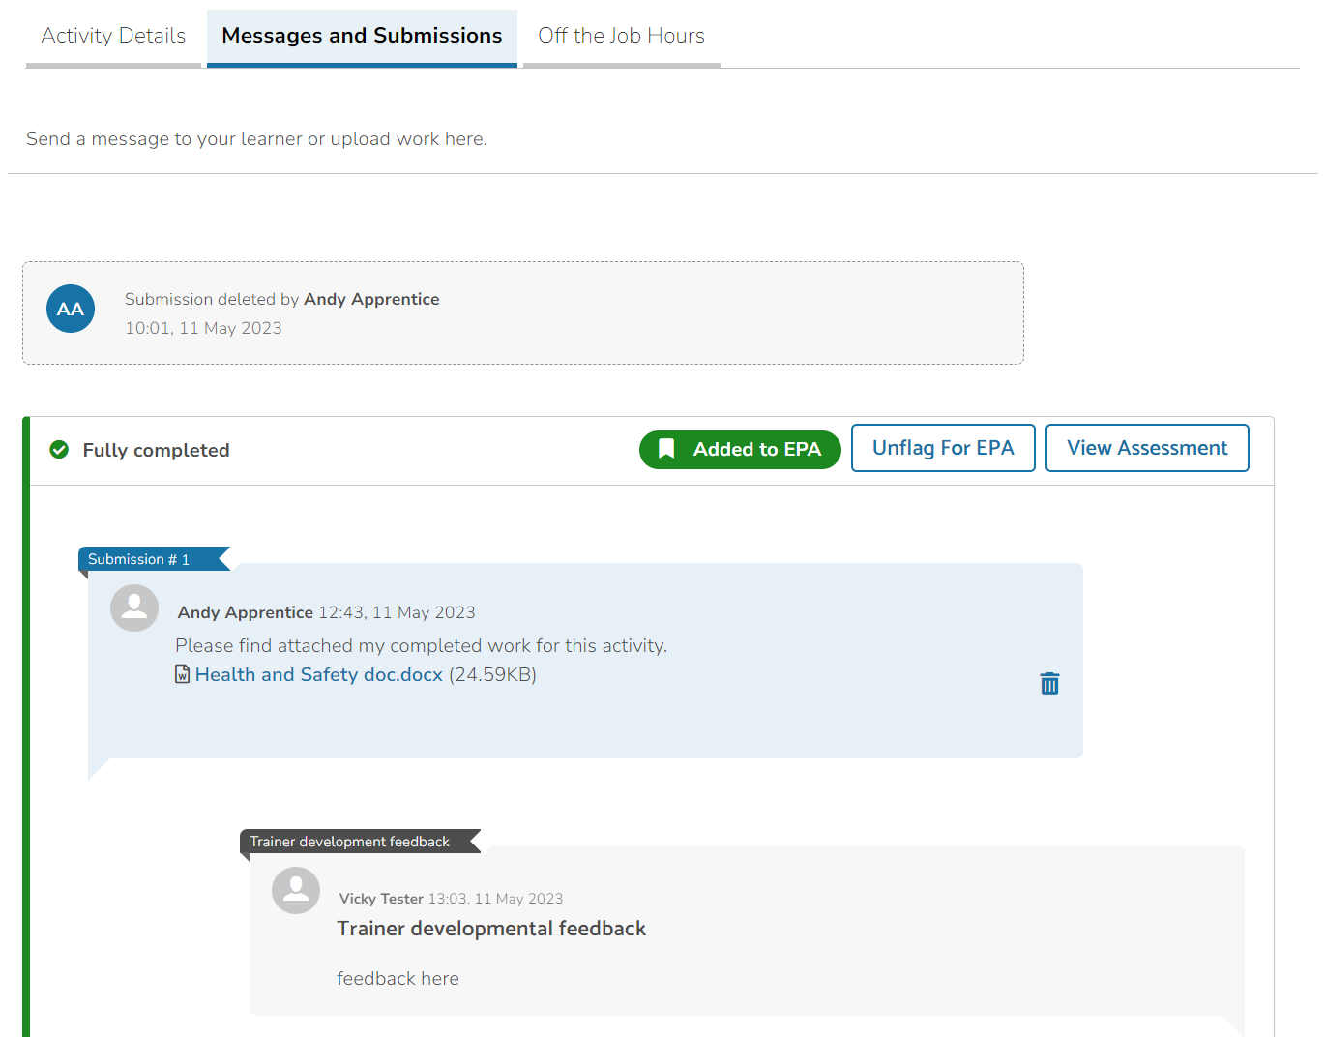This screenshot has height=1037, width=1325.
Task: Download Health and Safety doc.docx
Action: (319, 674)
